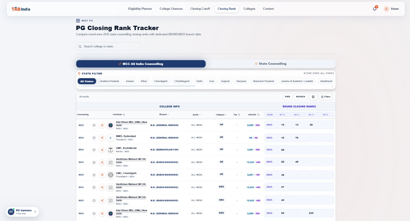
Task: Share the Vardhman Mahavir EWS row
Action: click(102, 187)
